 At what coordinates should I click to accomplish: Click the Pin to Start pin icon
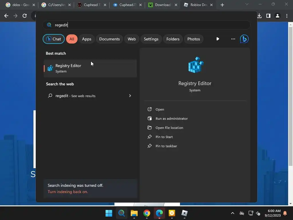(149, 137)
